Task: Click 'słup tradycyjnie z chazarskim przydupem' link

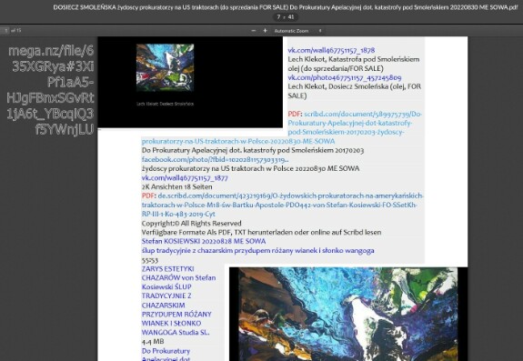Action: click(257, 250)
